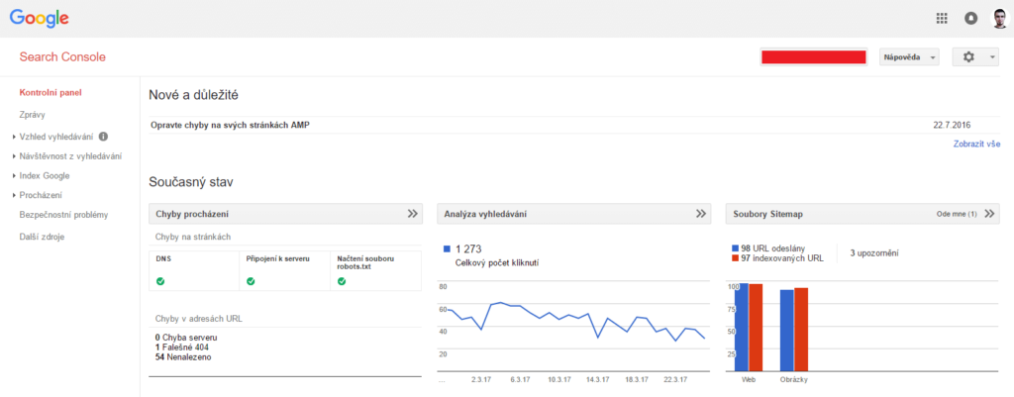Click the Chyby na stránkách heading
The image size is (1014, 397).
point(193,237)
